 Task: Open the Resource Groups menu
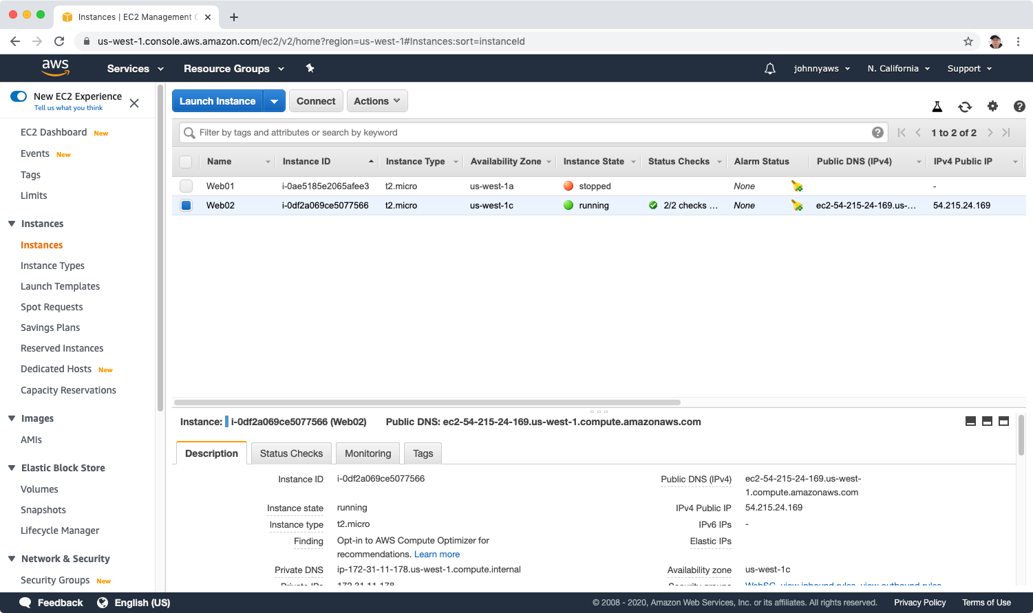click(234, 69)
